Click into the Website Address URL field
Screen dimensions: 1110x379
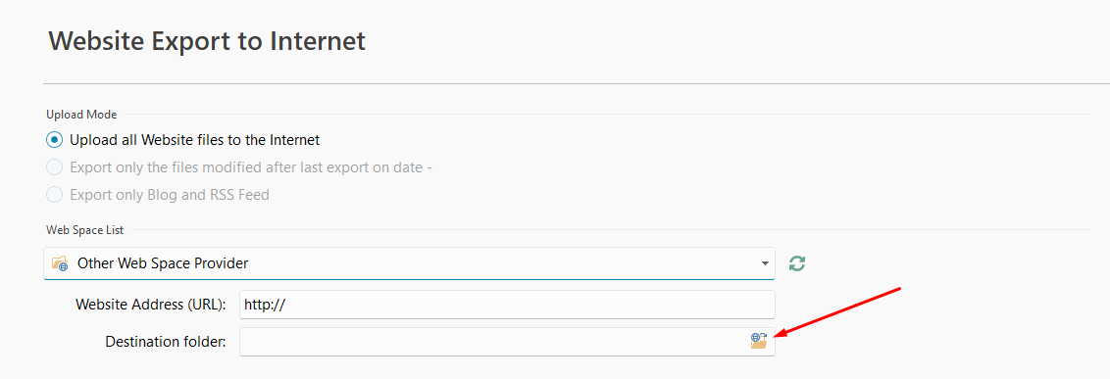pos(508,305)
